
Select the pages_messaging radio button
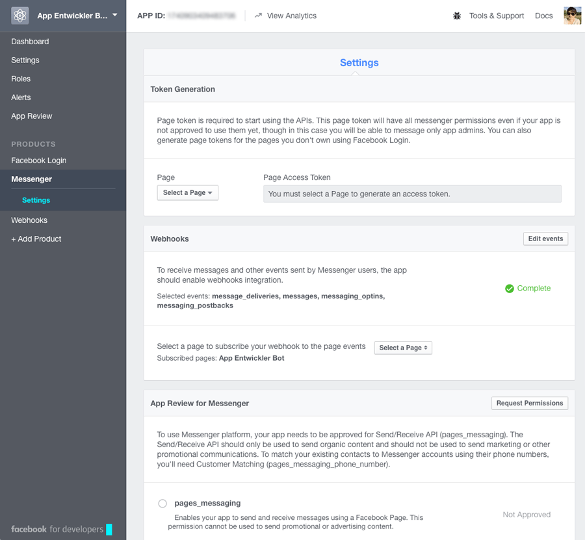(x=162, y=504)
